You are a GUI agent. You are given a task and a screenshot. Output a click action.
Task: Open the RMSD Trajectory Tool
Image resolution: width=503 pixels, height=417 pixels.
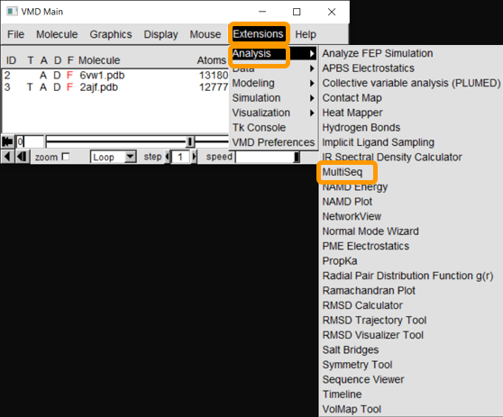click(x=374, y=321)
